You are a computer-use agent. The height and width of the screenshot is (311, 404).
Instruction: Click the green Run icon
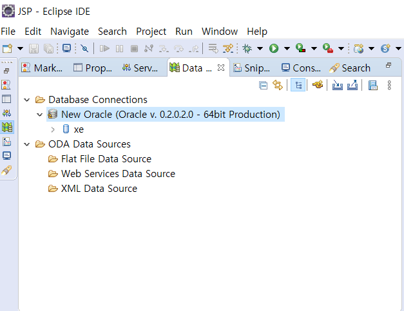[x=274, y=48]
